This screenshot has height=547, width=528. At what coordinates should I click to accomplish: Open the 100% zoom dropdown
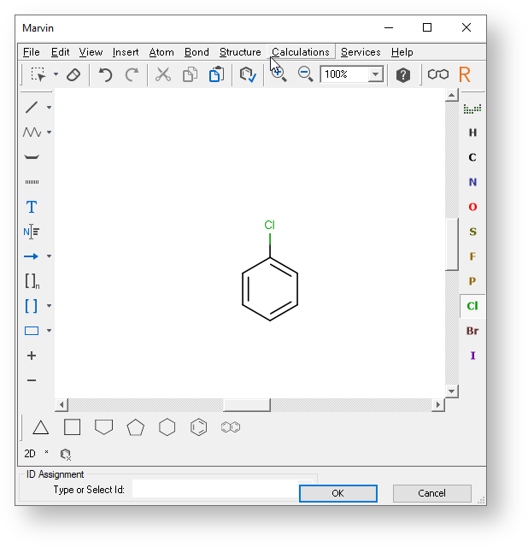(x=375, y=75)
